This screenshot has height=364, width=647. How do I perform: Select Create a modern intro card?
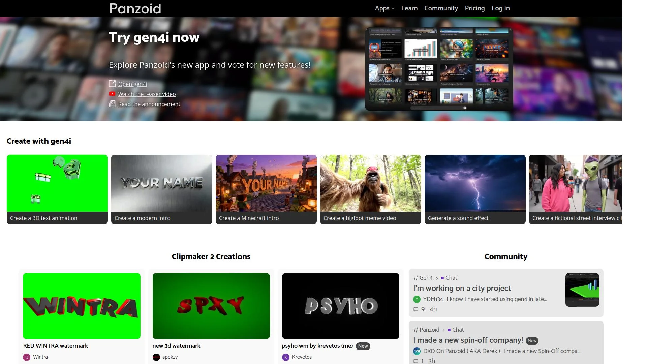click(x=162, y=189)
